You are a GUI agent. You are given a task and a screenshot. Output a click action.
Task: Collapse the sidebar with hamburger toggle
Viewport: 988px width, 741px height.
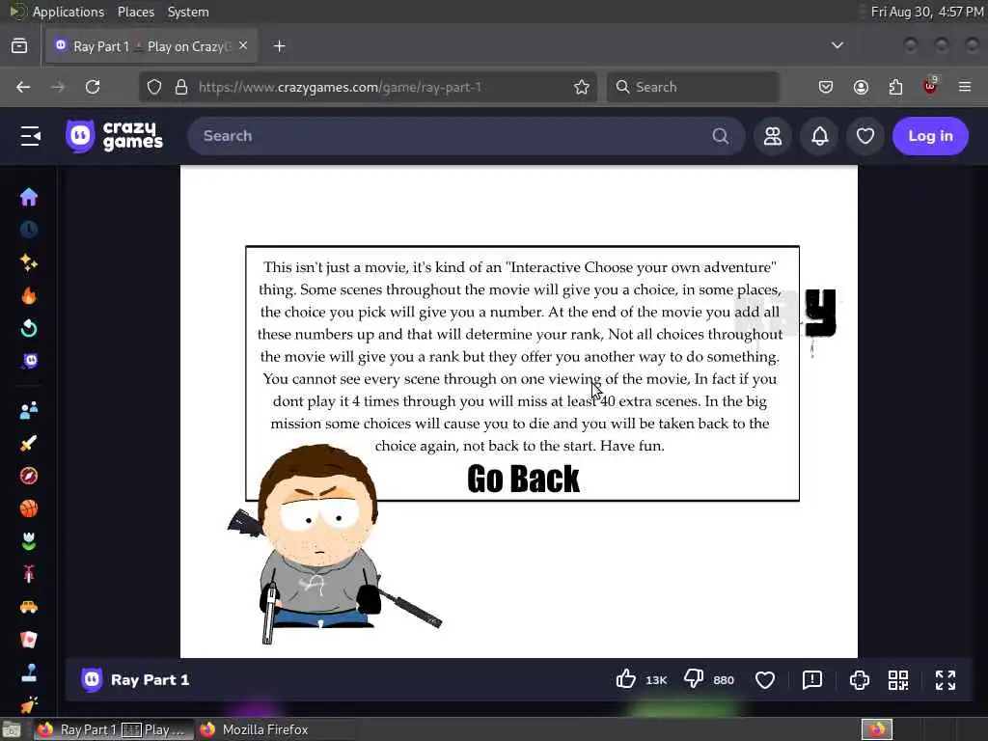pyautogui.click(x=30, y=136)
